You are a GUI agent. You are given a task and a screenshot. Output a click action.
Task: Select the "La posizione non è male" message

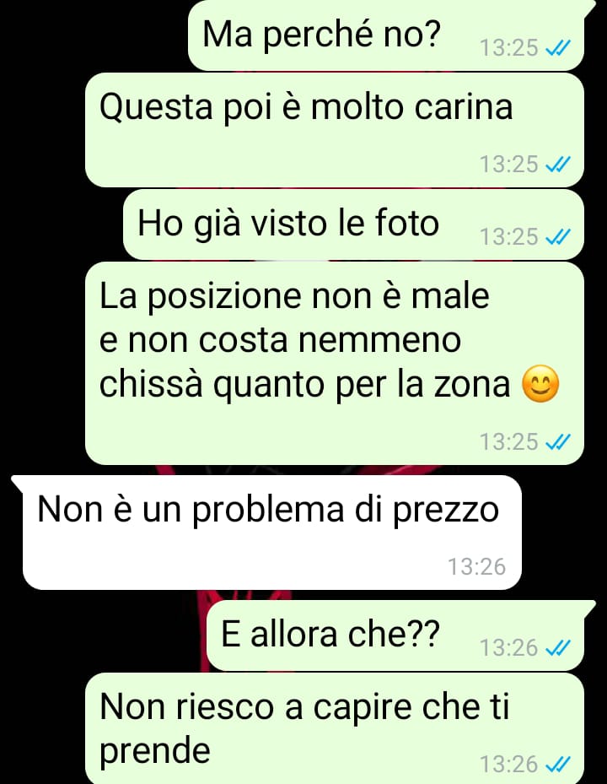click(x=334, y=363)
